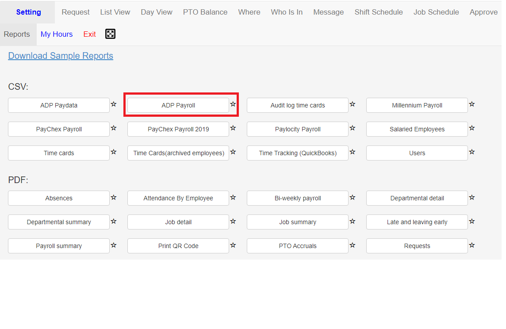Open My Hours menu item

tap(57, 34)
